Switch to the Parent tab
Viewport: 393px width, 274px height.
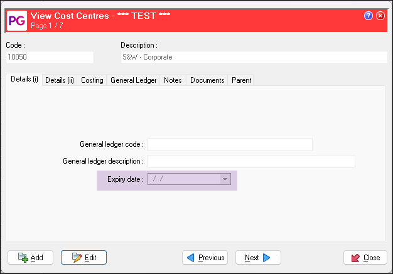tap(241, 80)
